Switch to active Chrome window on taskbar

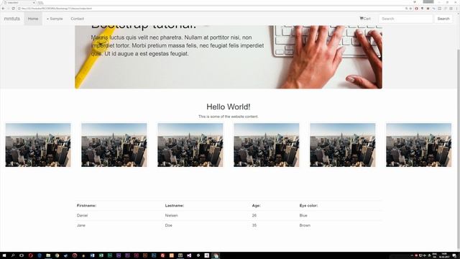[216, 255]
